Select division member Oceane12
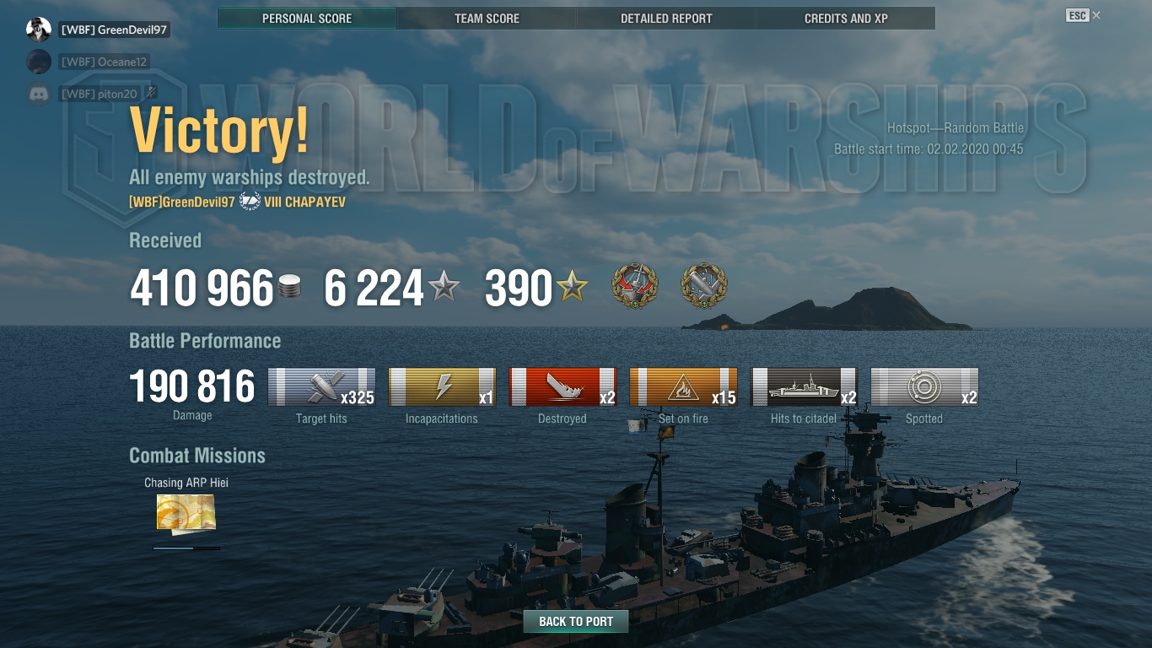 (104, 62)
